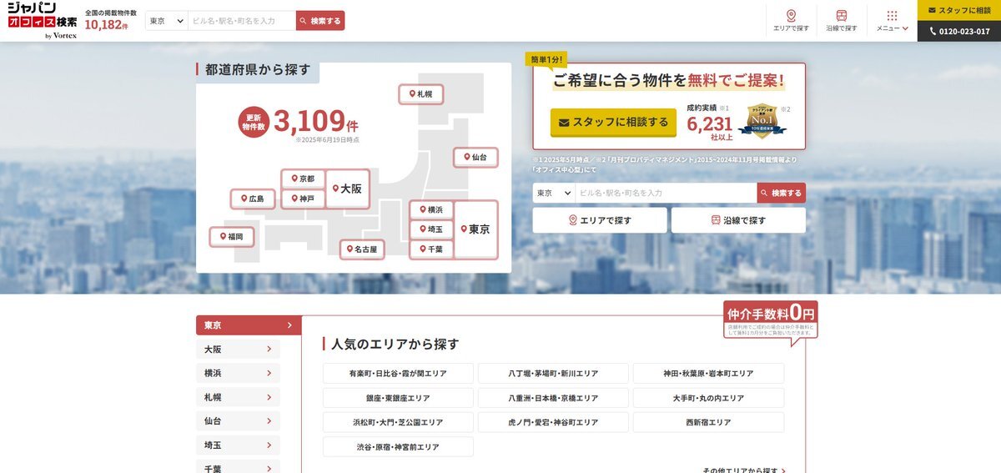Select 横浜 on the map

click(430, 209)
